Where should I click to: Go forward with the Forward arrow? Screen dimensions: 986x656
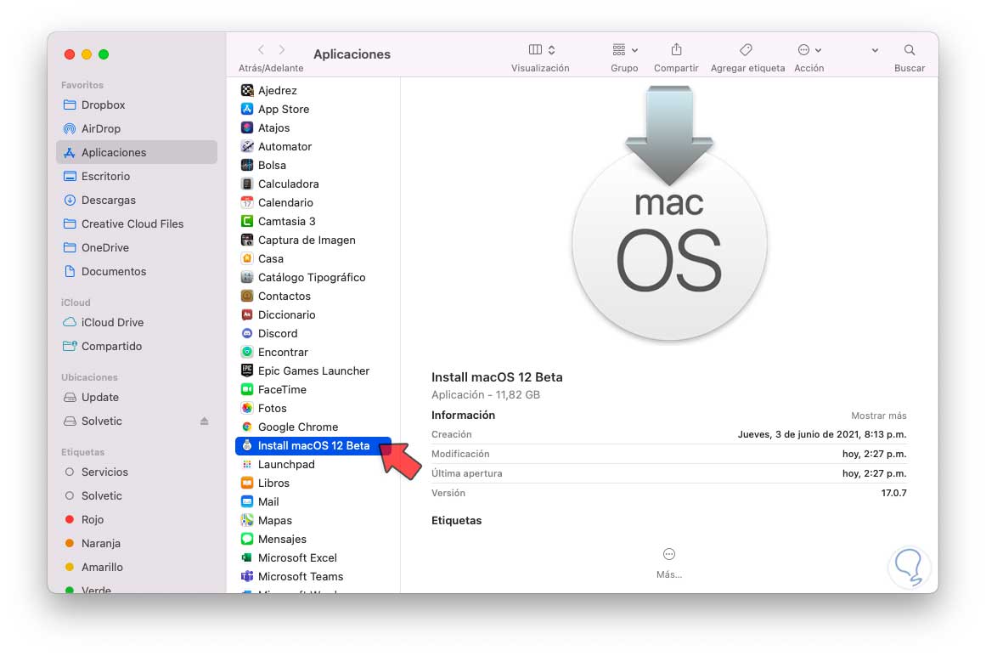click(x=282, y=49)
